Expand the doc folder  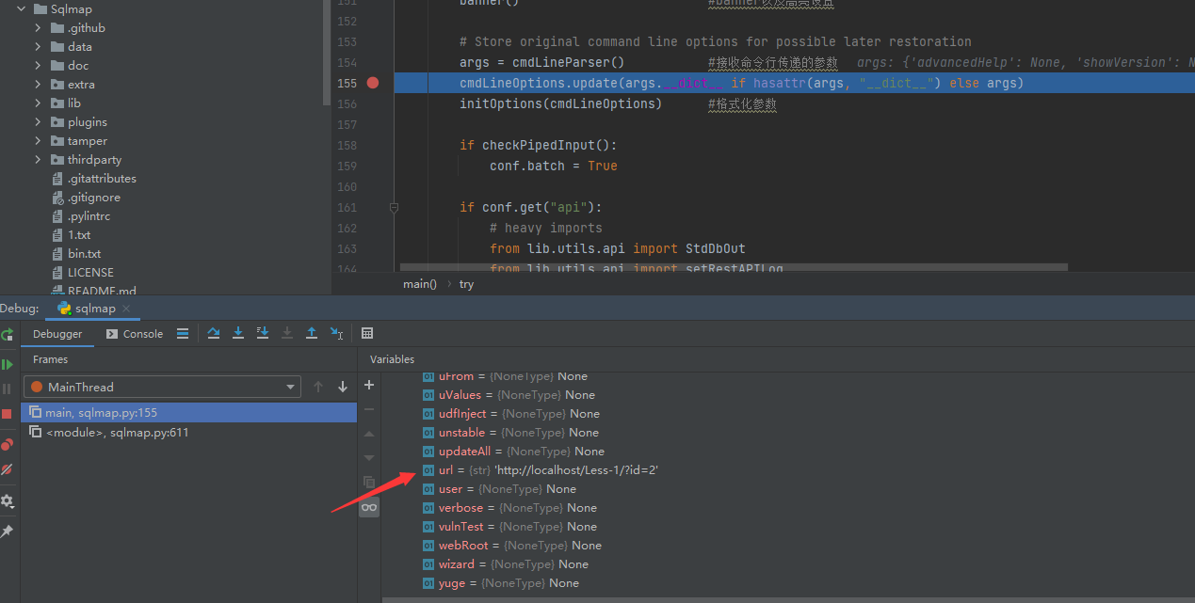tap(38, 66)
